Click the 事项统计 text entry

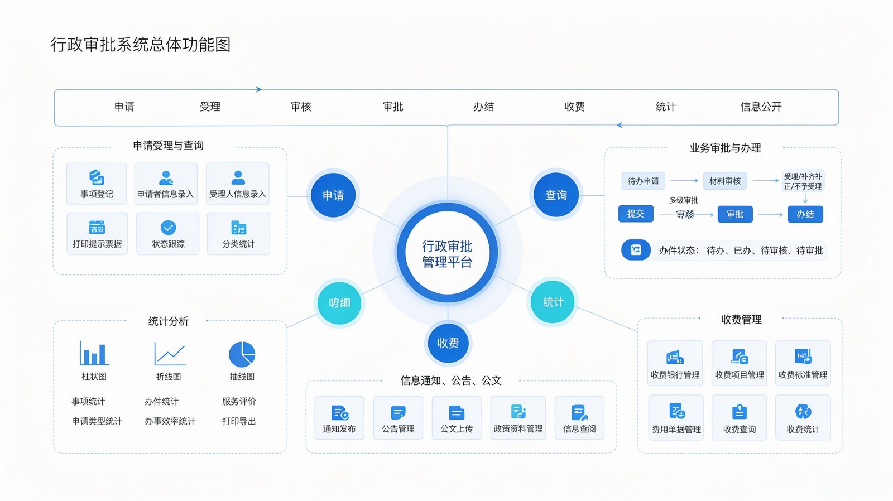click(x=88, y=401)
